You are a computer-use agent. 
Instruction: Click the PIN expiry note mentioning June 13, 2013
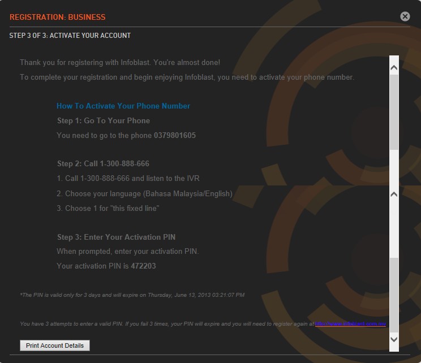point(132,295)
